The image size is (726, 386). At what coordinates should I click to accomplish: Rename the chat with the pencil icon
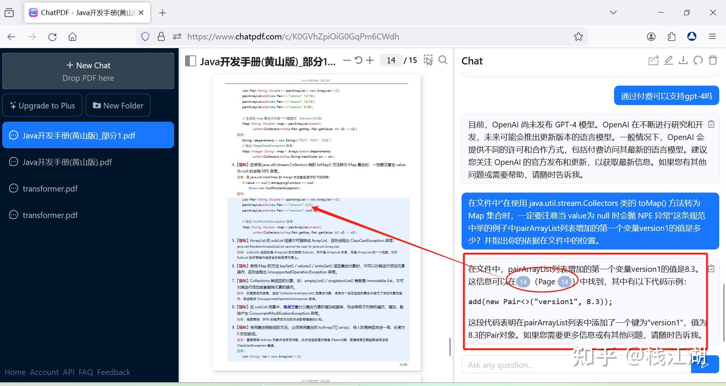coord(668,60)
